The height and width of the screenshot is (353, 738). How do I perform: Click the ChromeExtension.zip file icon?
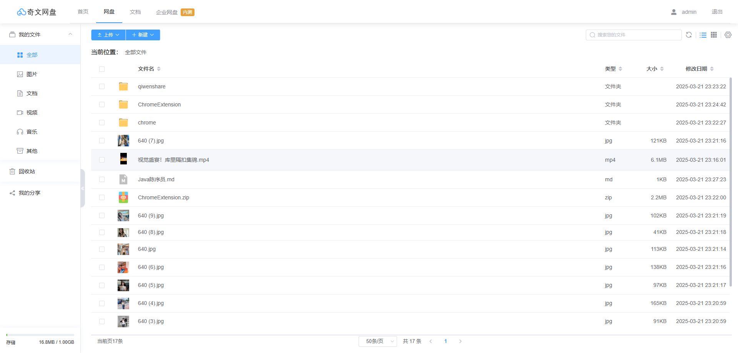[x=123, y=197]
